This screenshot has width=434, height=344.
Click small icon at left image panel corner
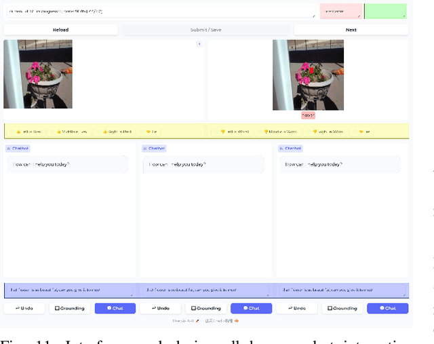(199, 44)
